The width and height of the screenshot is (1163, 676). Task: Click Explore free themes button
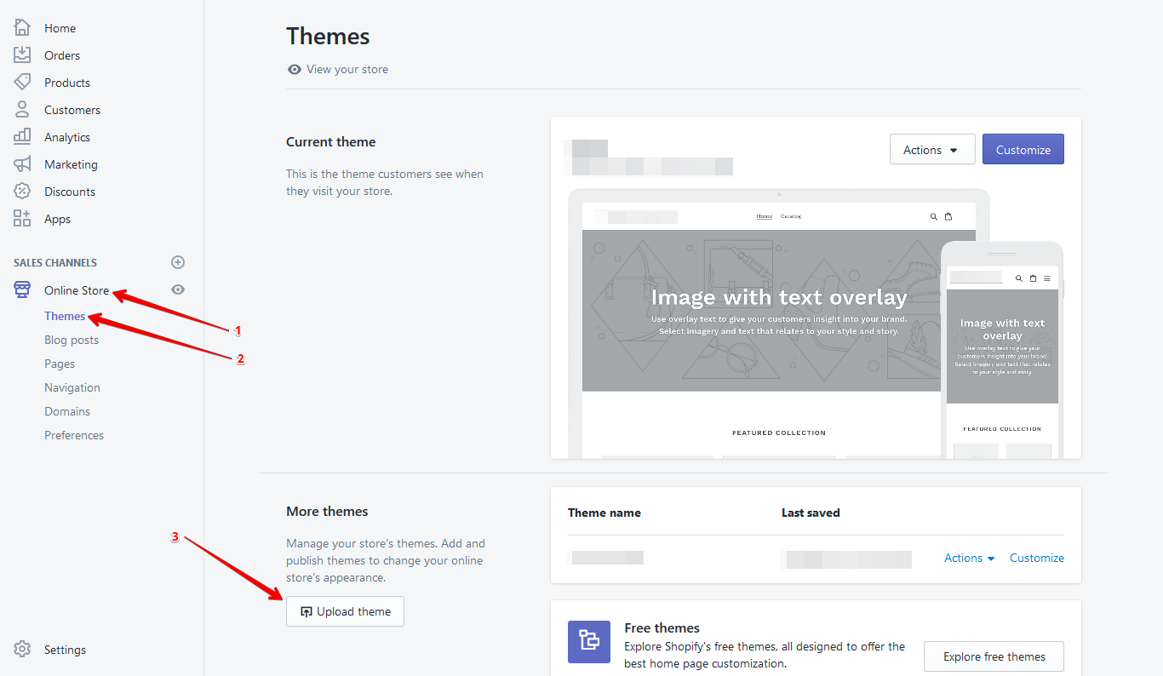[994, 656]
